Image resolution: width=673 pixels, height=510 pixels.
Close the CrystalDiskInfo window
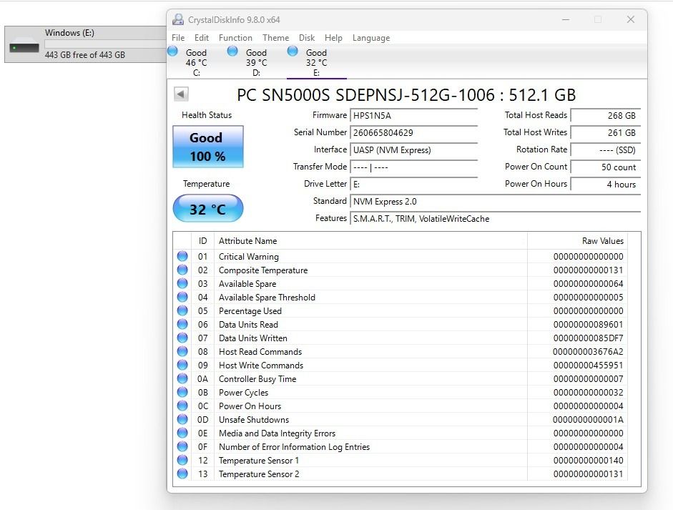tap(631, 19)
